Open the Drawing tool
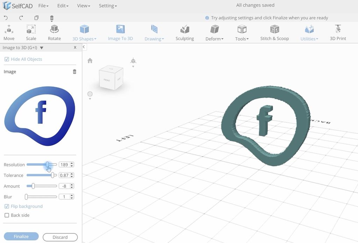The image size is (358, 243). [154, 33]
